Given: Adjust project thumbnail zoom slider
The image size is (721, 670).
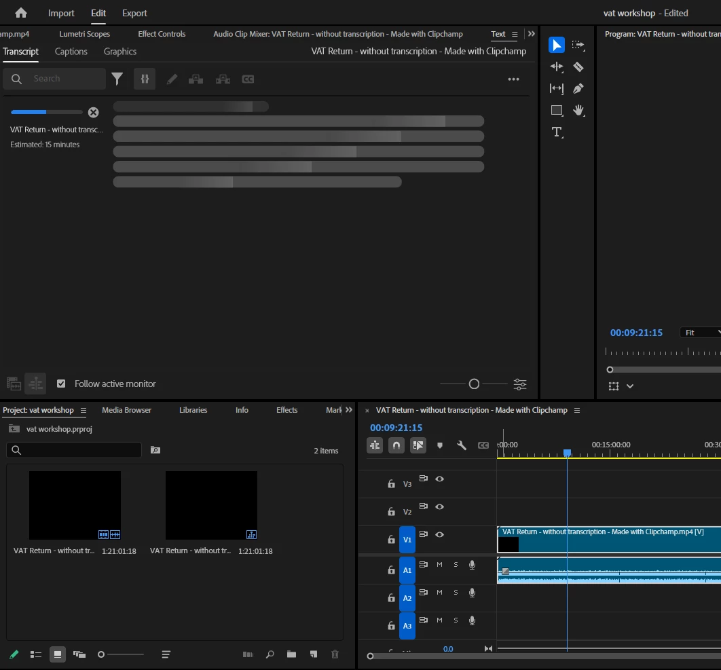Looking at the screenshot, I should [x=121, y=654].
